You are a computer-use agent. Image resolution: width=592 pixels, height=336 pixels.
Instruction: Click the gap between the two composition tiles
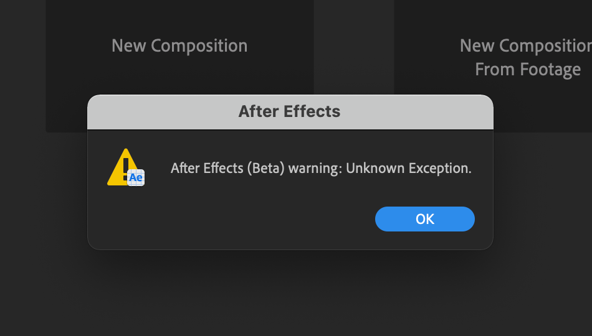354,45
